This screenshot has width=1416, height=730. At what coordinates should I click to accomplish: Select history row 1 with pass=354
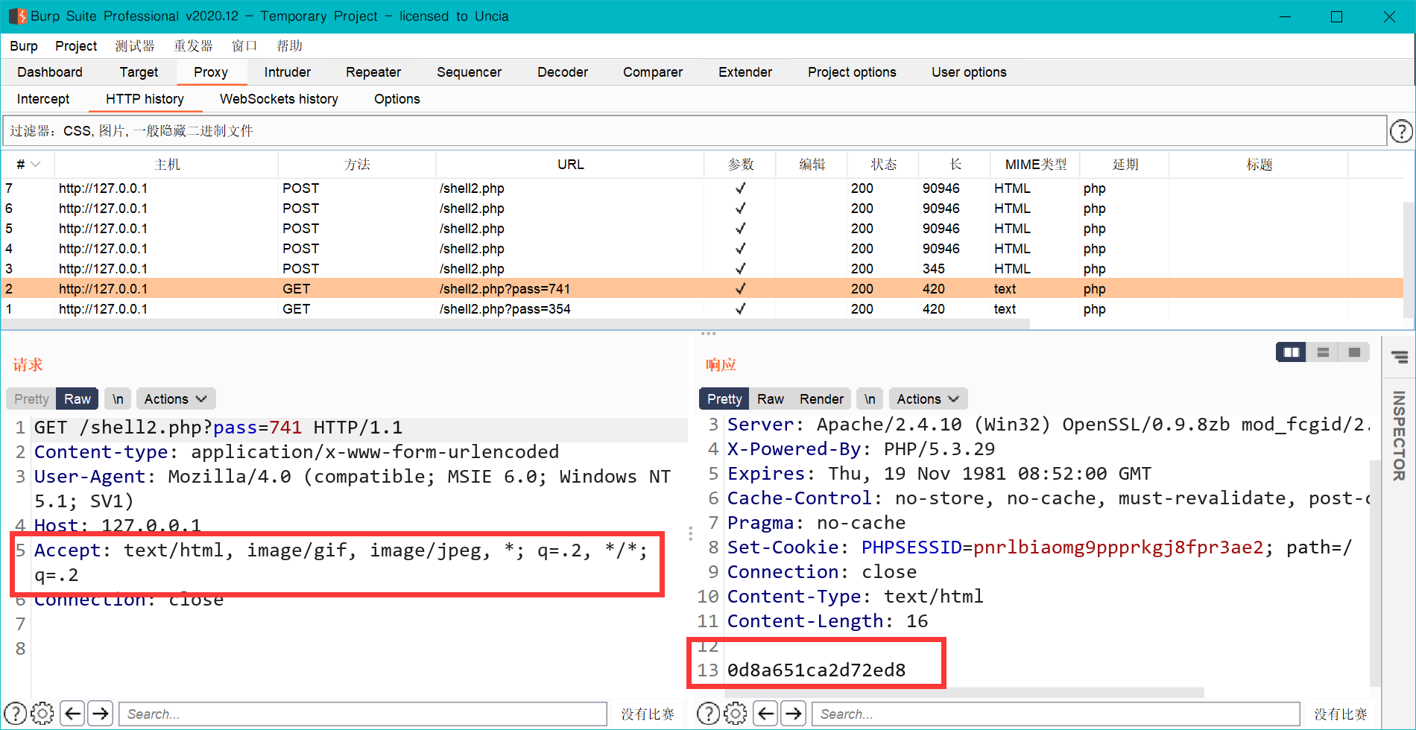coord(702,309)
